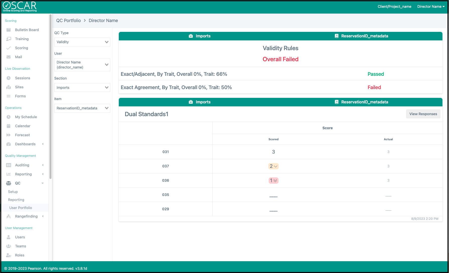
Task: Expand the Director Name account menu
Action: [431, 7]
